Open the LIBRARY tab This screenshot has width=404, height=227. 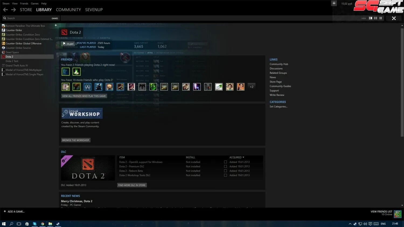tap(44, 10)
